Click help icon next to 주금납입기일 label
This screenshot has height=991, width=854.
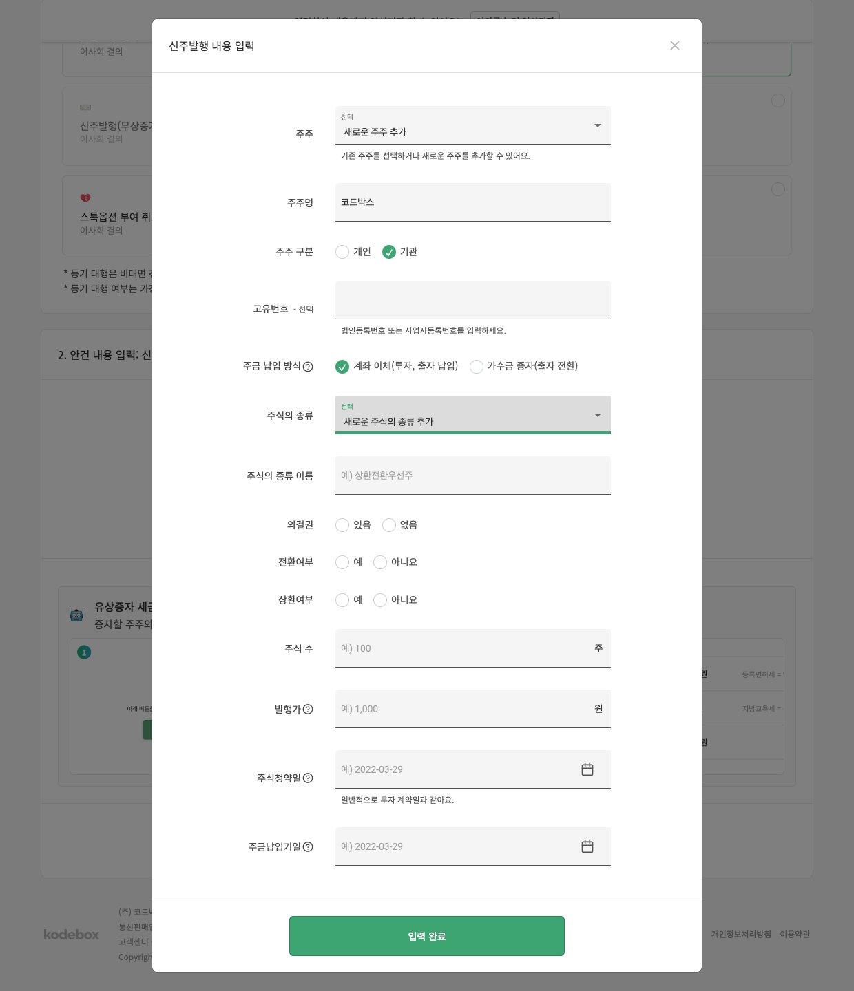(308, 847)
